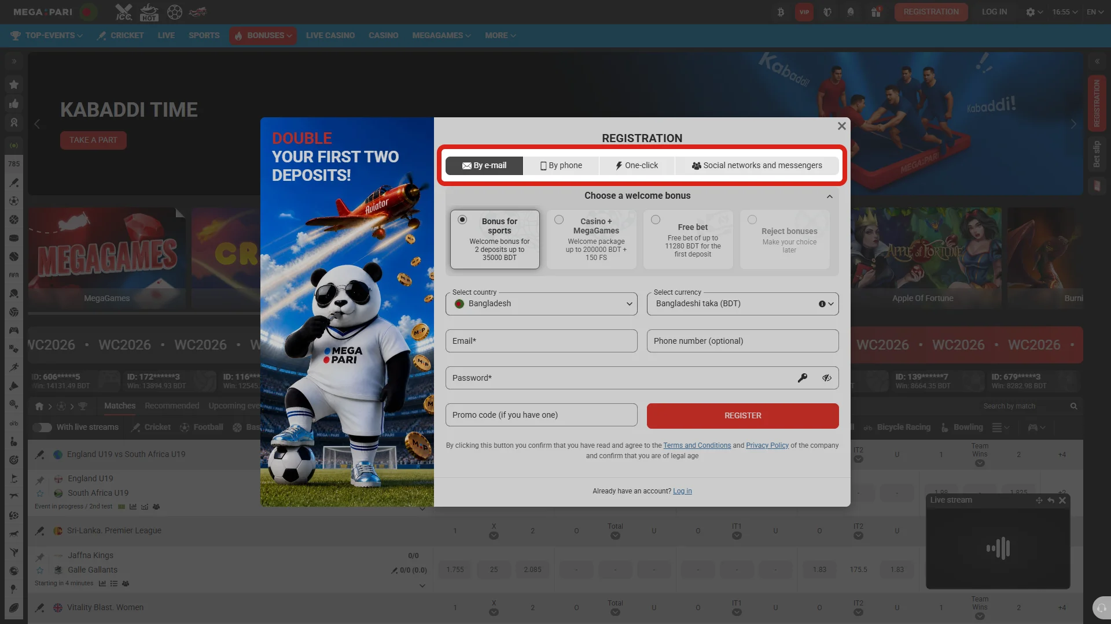Open MEGAGAMES dropdown menu
This screenshot has height=624, width=1111.
point(442,36)
